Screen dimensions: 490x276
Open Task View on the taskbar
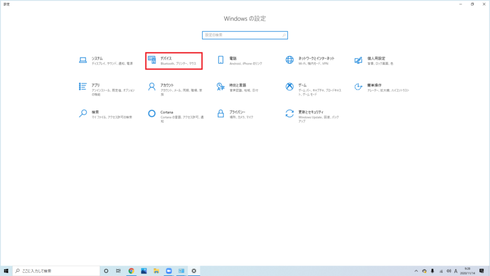tap(118, 271)
